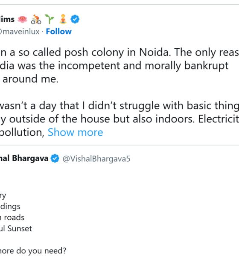Click the green seedling emoji

(x=50, y=19)
